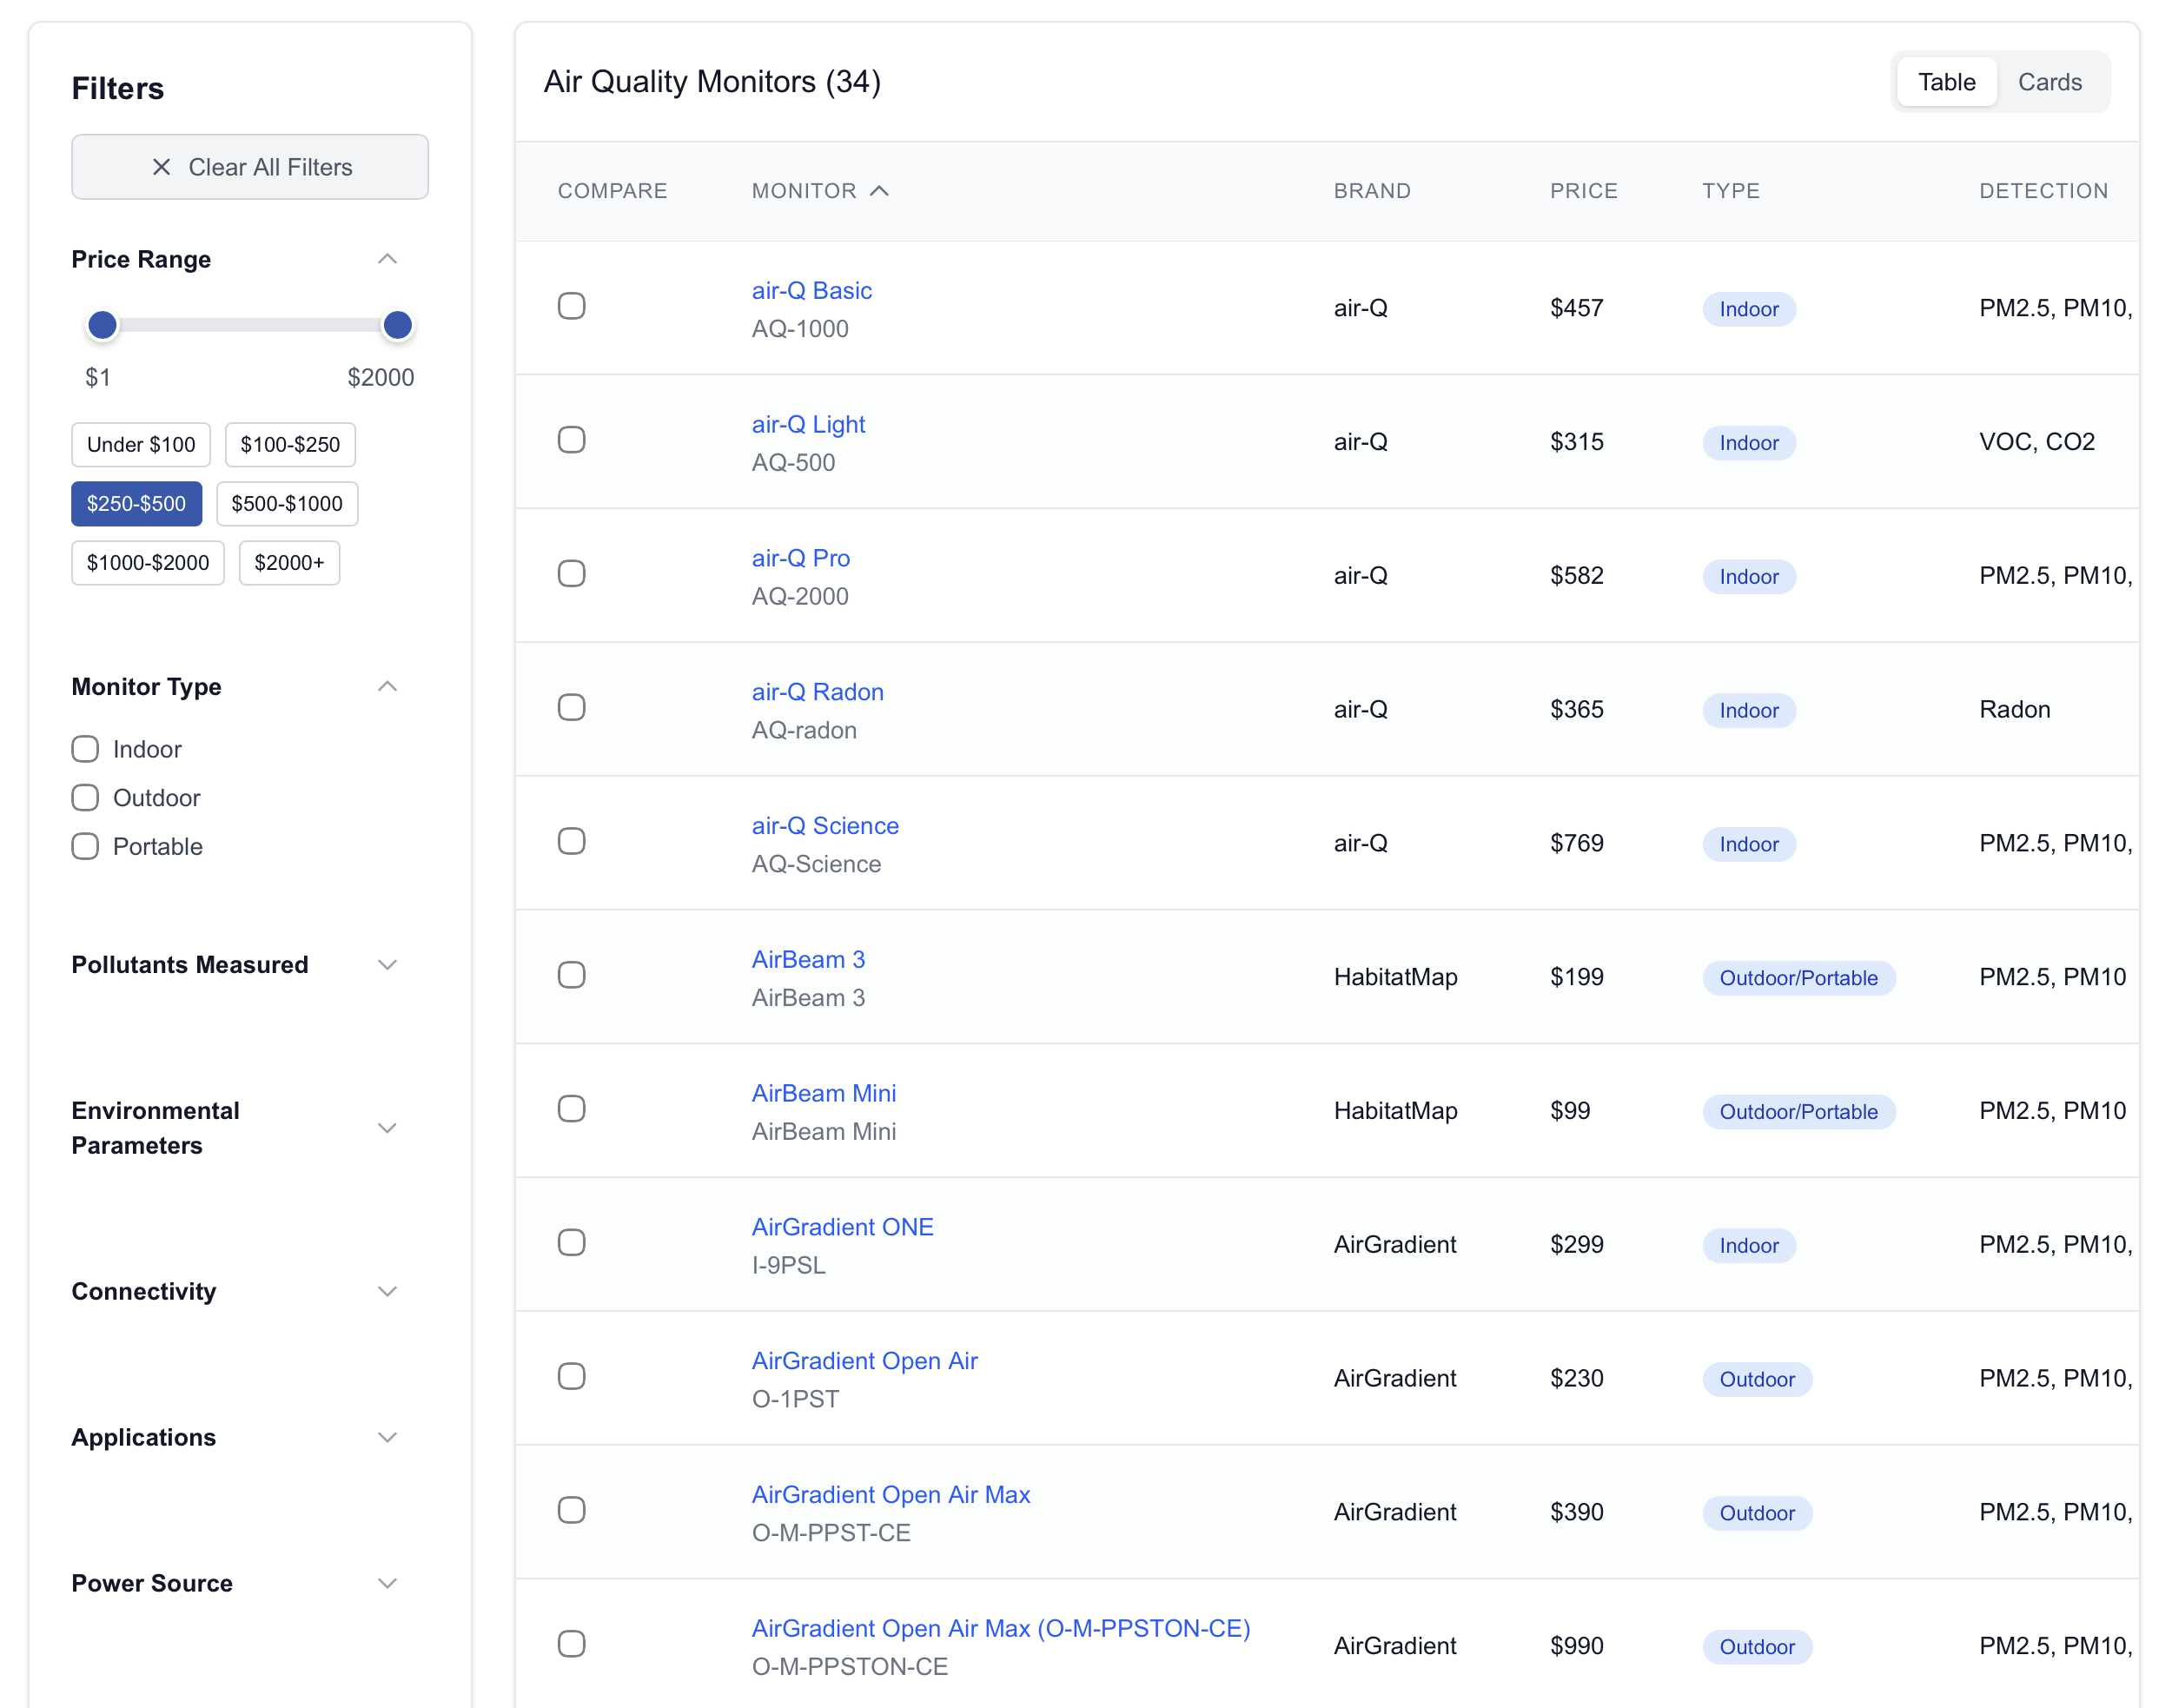Expand the Connectivity filter section
Screen dimensions: 2172x1708
pyautogui.click(x=387, y=1291)
